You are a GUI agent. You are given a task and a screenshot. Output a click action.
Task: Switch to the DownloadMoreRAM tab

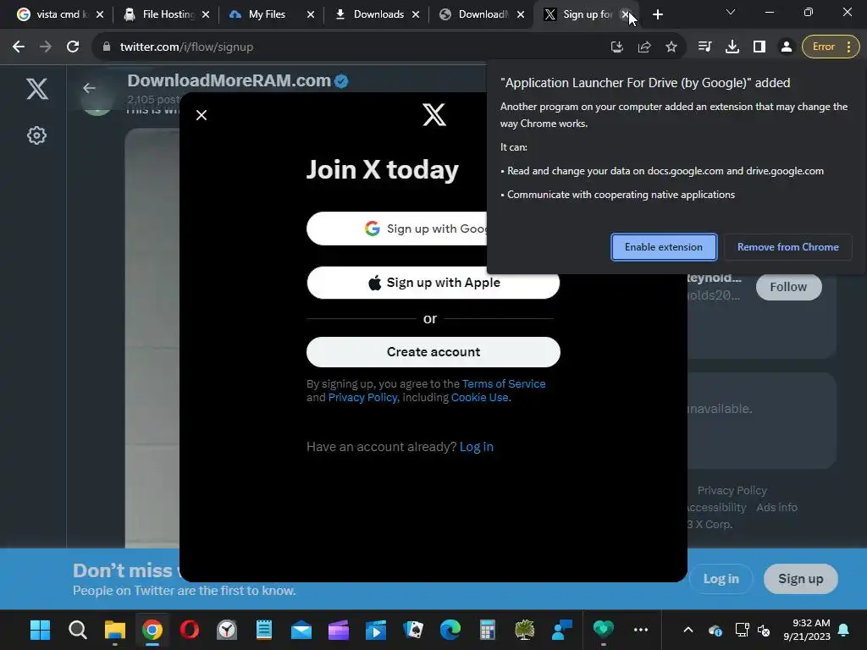[x=477, y=14]
